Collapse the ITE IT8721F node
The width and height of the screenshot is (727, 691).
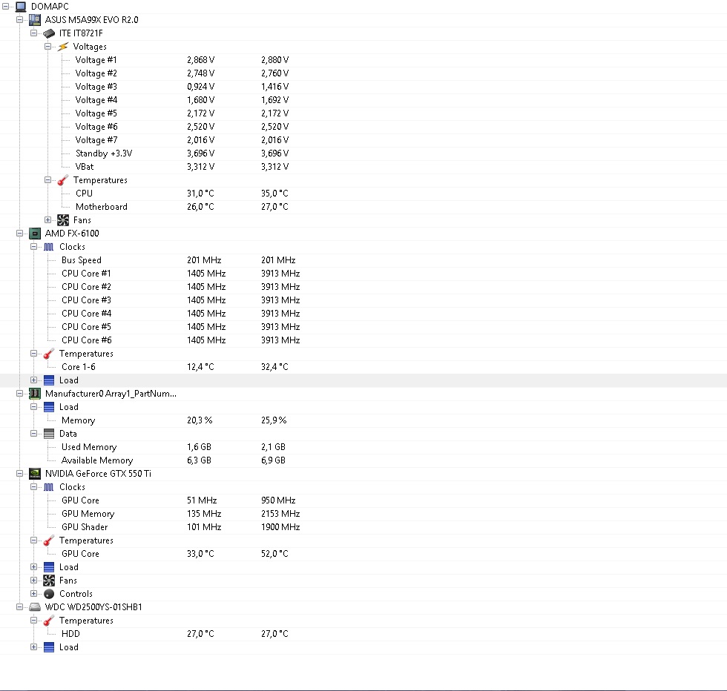click(x=33, y=33)
